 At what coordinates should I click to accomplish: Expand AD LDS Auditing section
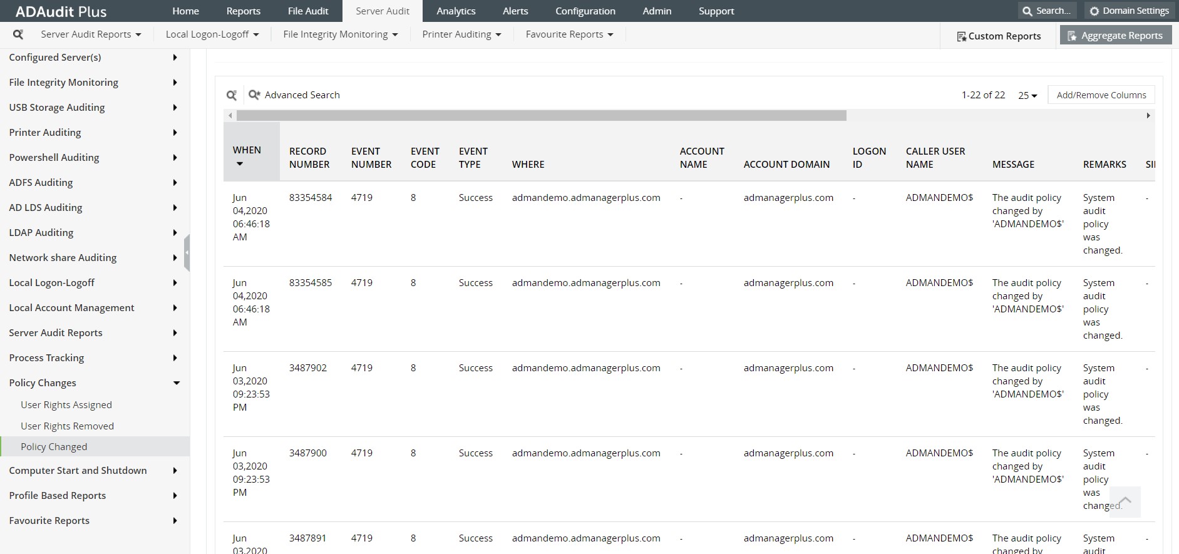pyautogui.click(x=95, y=208)
